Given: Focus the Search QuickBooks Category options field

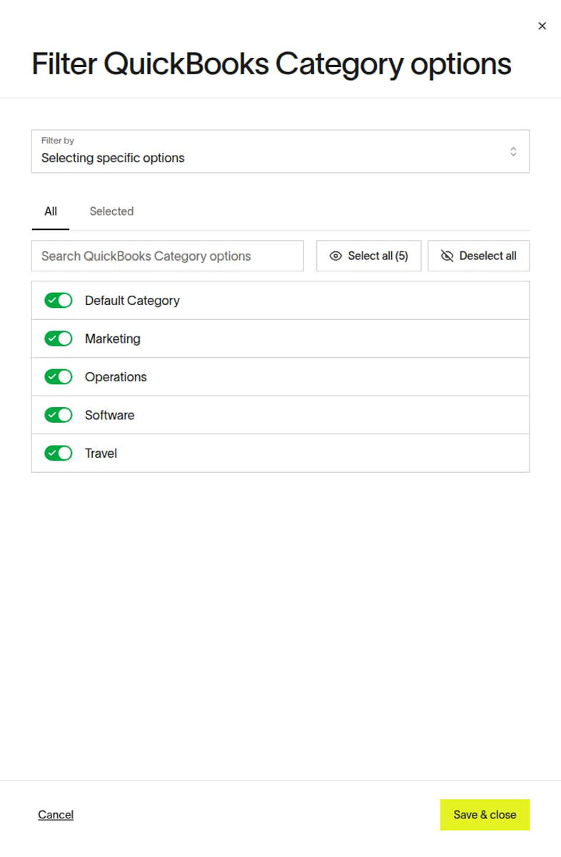Looking at the screenshot, I should 168,256.
